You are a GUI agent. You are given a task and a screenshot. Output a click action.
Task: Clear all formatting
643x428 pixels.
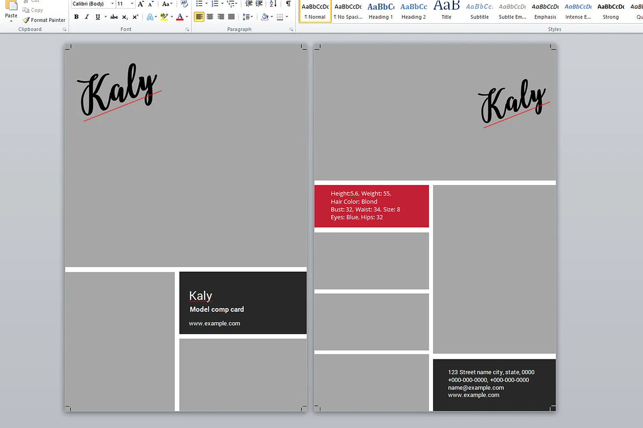pos(184,4)
